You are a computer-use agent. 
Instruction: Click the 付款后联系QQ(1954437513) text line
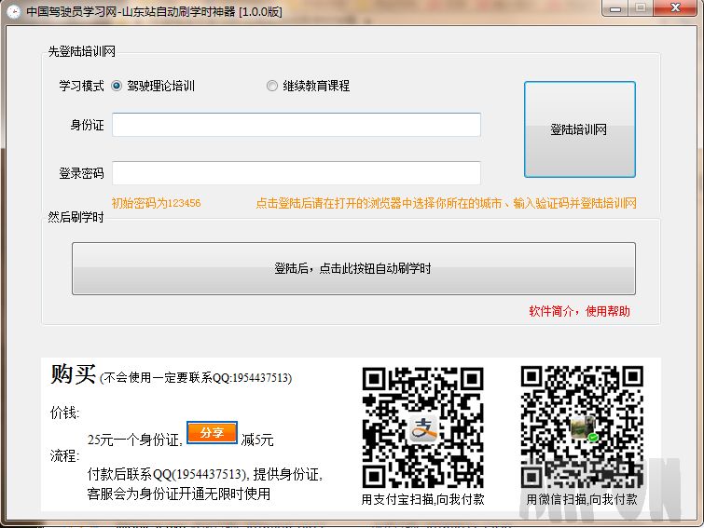tap(204, 474)
